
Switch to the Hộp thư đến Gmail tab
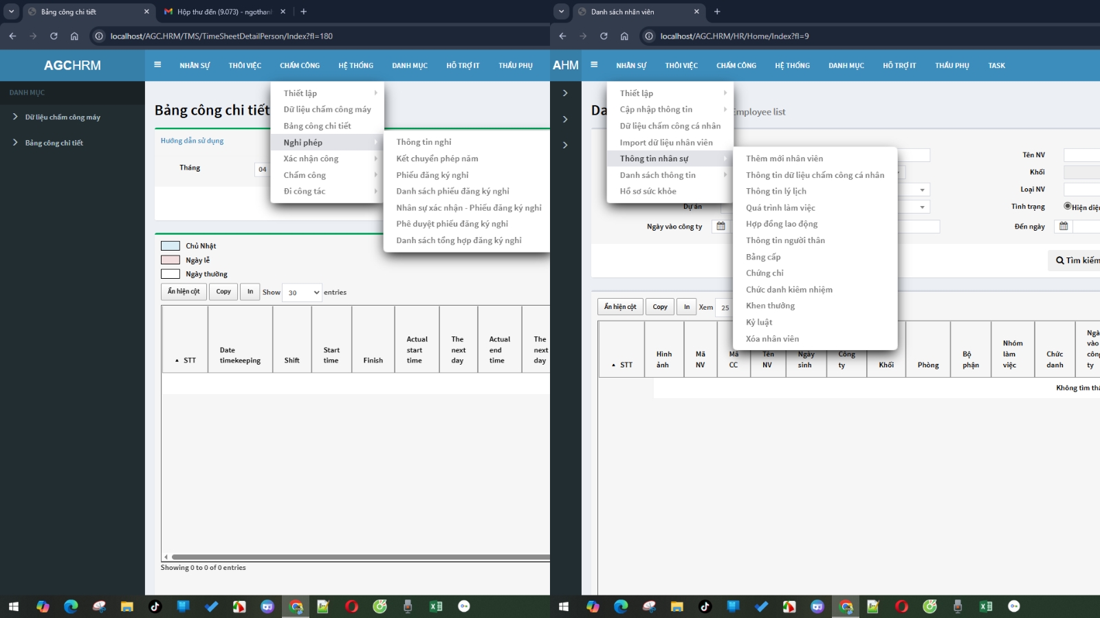[x=225, y=12]
